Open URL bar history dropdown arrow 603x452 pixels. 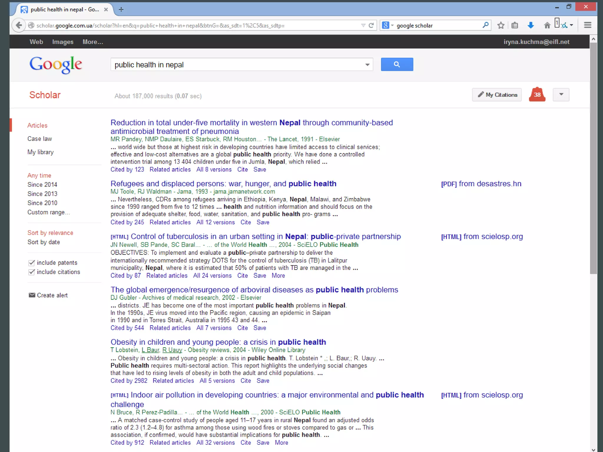[x=363, y=25]
